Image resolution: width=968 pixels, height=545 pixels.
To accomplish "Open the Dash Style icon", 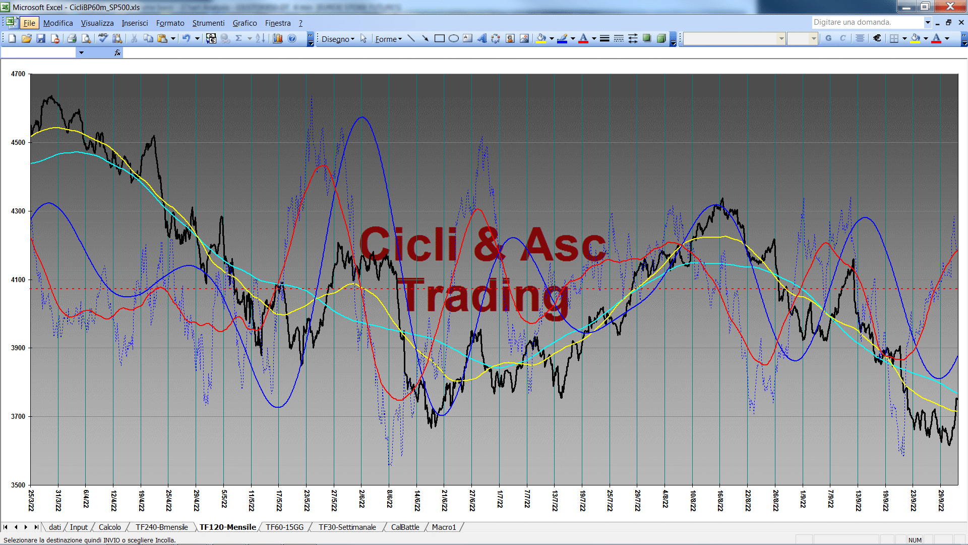I will (619, 39).
